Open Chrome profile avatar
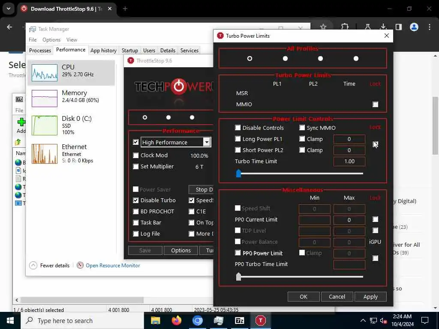The width and height of the screenshot is (439, 329). pyautogui.click(x=414, y=27)
